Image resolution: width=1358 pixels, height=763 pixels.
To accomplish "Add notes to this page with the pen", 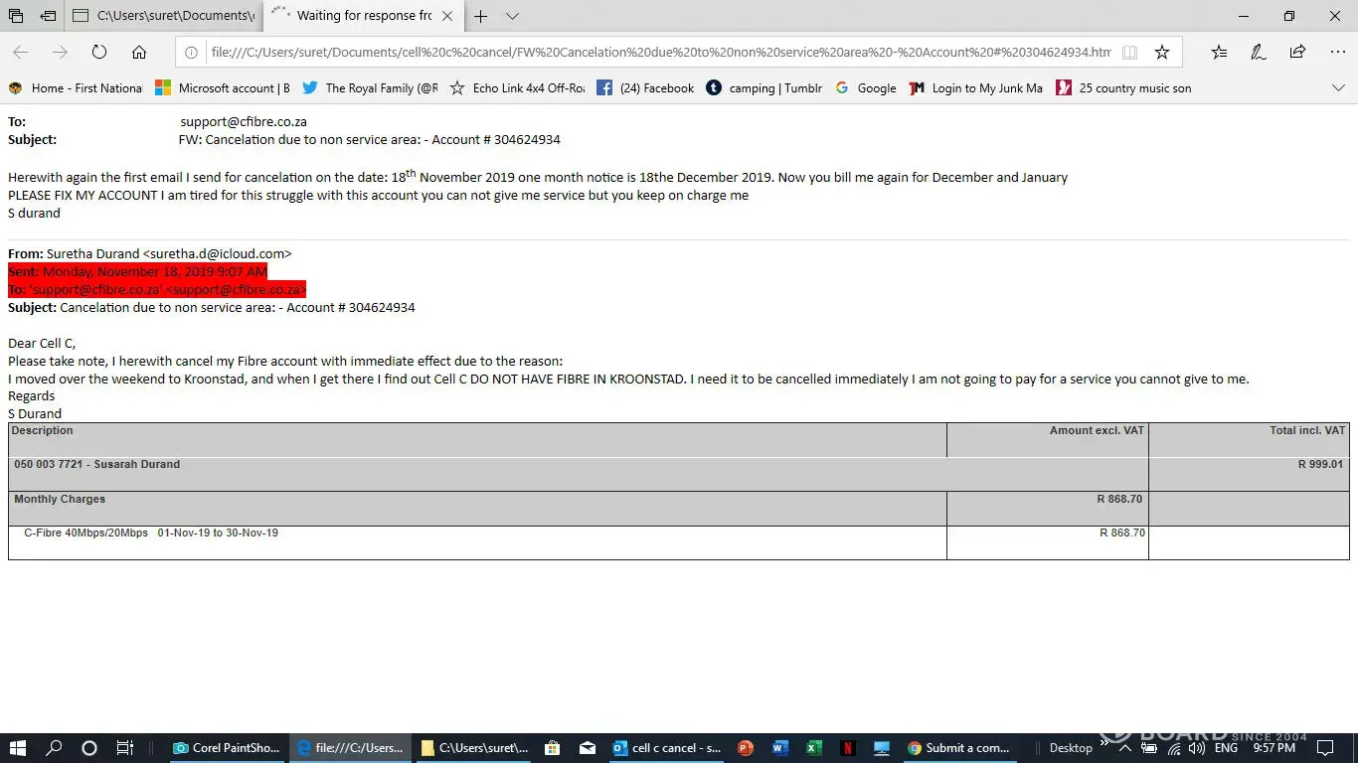I will (x=1259, y=53).
